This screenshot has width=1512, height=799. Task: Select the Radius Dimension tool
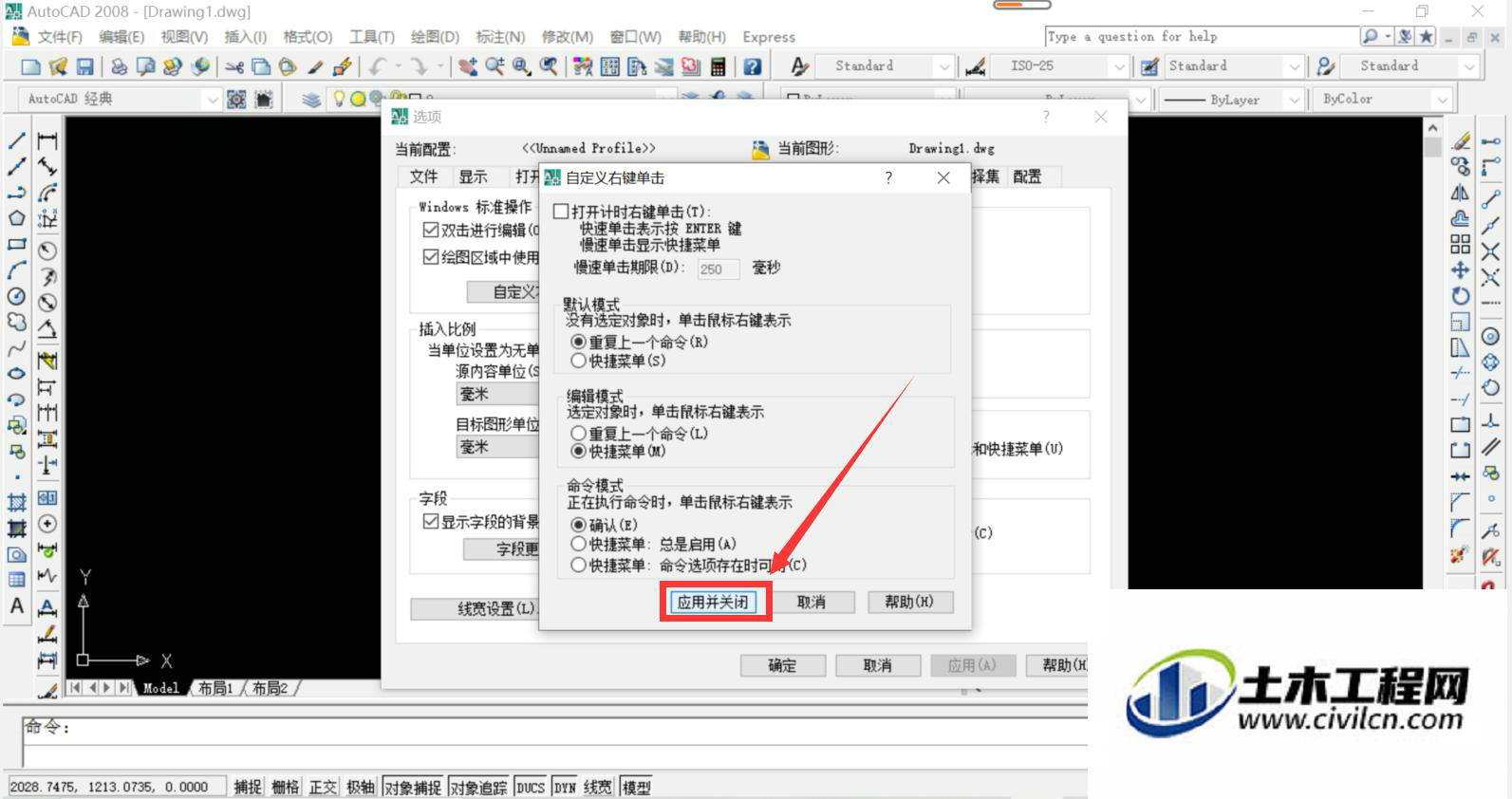(x=47, y=251)
